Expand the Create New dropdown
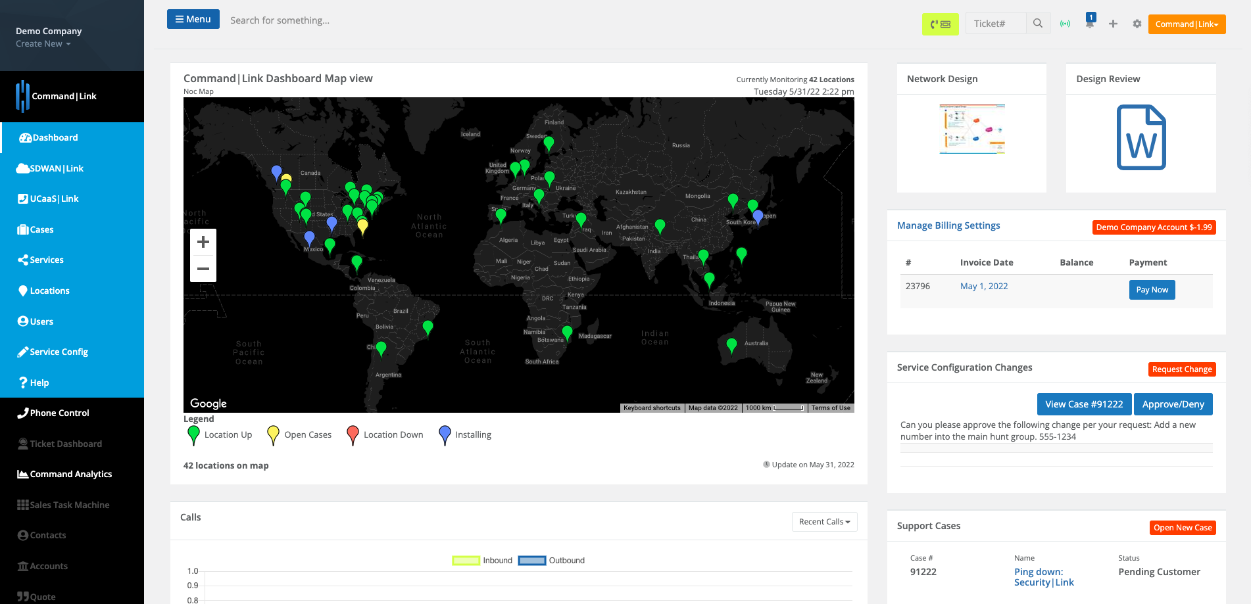 pos(43,44)
